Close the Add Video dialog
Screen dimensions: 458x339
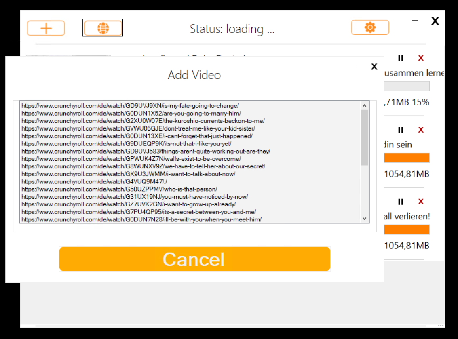point(374,67)
